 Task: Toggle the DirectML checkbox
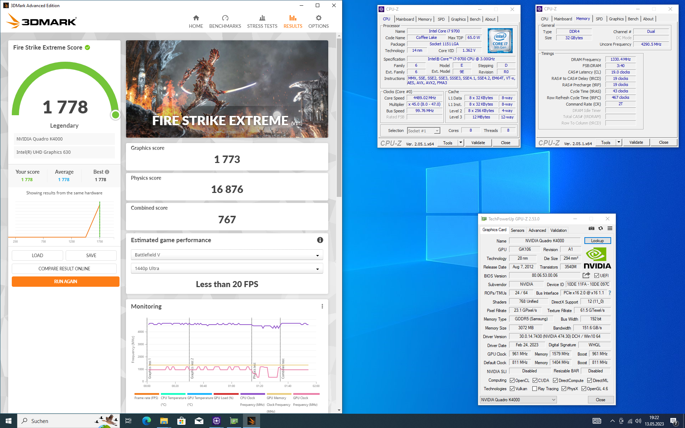[589, 381]
